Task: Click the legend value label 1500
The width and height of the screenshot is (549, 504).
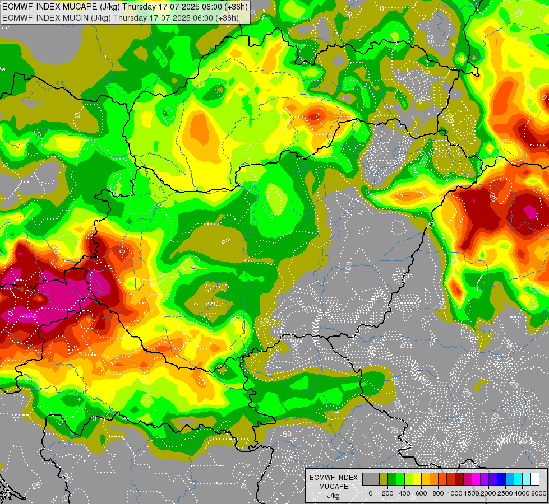Action: pyautogui.click(x=472, y=493)
